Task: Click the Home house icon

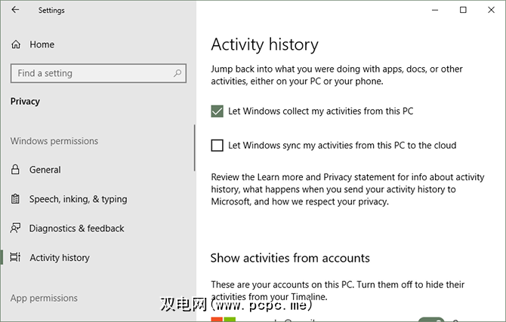Action: pos(16,44)
